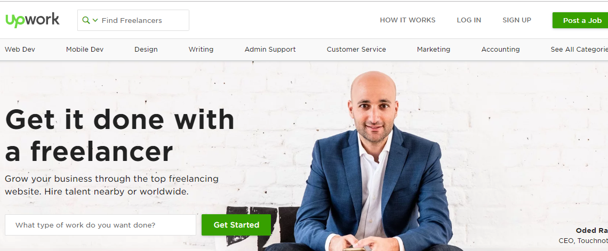Expand See All Categories
The height and width of the screenshot is (251, 608).
tap(579, 49)
